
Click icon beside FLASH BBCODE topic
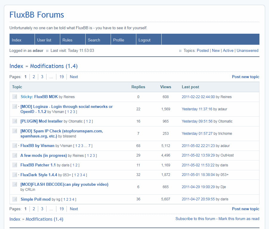[15, 185]
